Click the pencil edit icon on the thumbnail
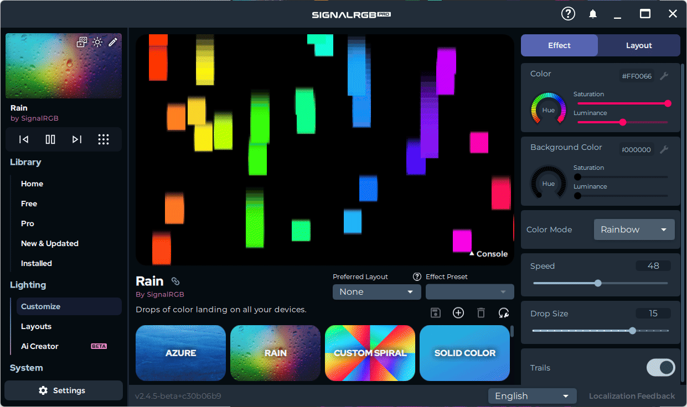687x407 pixels. pos(113,42)
